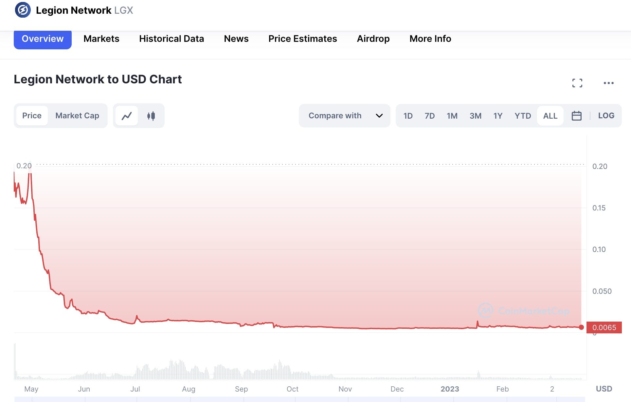The width and height of the screenshot is (631, 402).
Task: Click the red current price marker dot
Action: tap(581, 327)
